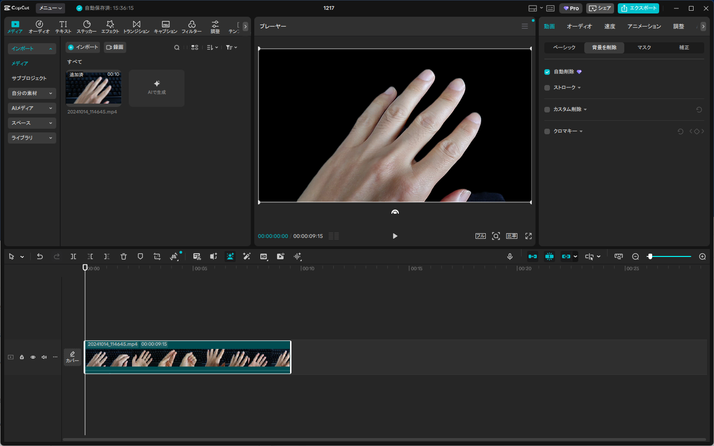Screen dimensions: 714x446
Task: Toggle the ストローク checkbox
Action: coord(547,87)
